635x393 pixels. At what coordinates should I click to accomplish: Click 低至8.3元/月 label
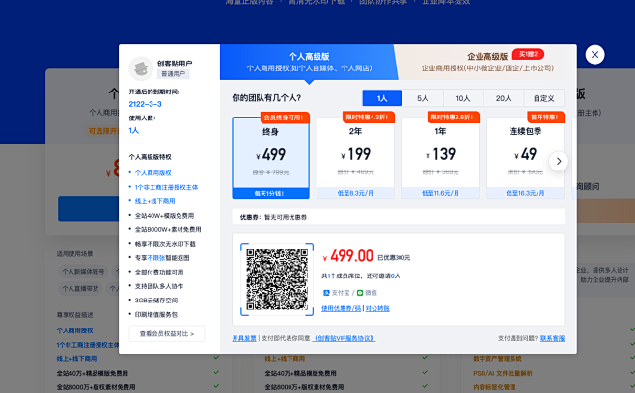click(x=355, y=194)
